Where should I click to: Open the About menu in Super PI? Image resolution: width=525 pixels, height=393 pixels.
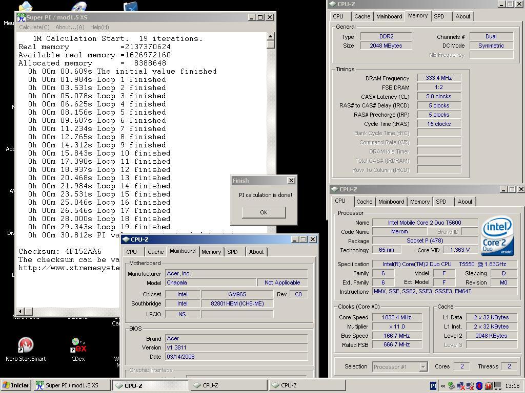pyautogui.click(x=70, y=28)
